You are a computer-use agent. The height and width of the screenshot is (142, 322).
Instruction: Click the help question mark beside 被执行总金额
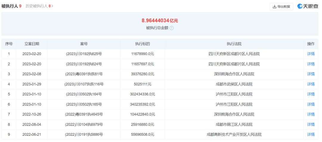tap(171, 28)
